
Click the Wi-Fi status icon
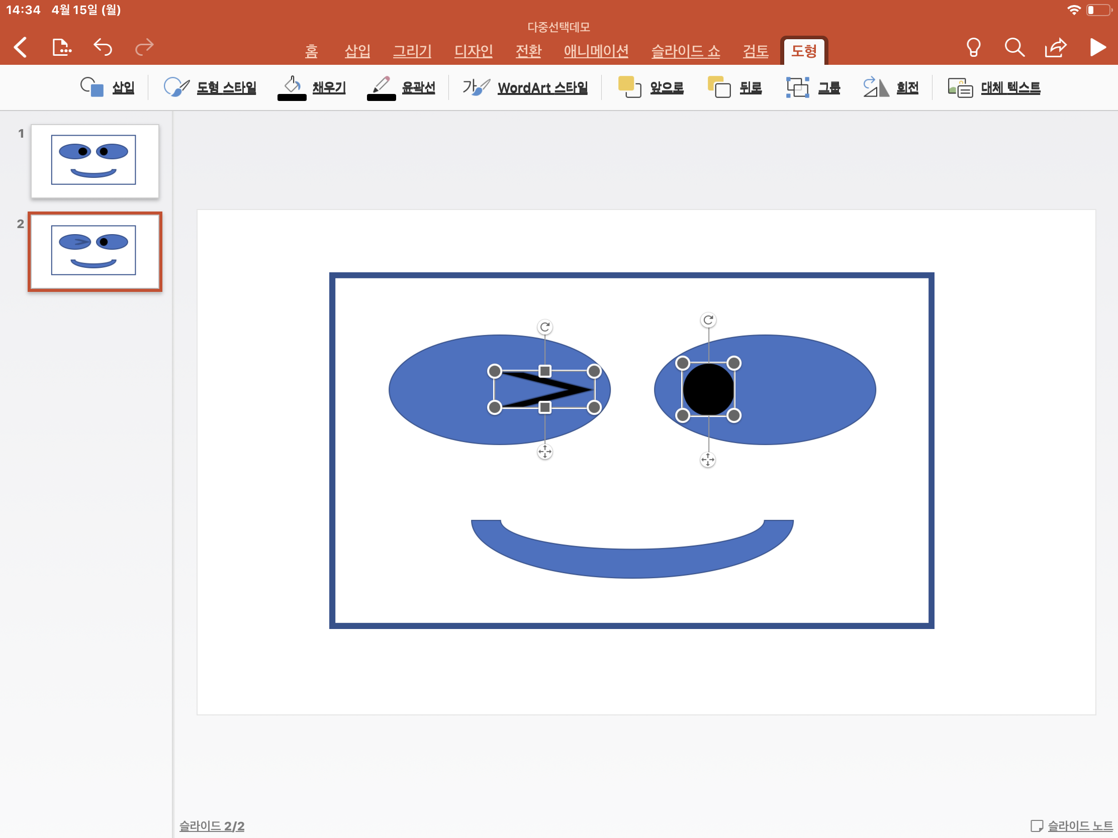point(1074,10)
